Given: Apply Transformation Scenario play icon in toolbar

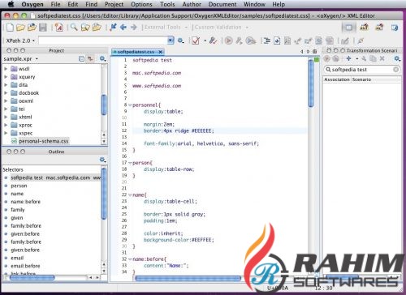Looking at the screenshot, I should pyautogui.click(x=229, y=41).
